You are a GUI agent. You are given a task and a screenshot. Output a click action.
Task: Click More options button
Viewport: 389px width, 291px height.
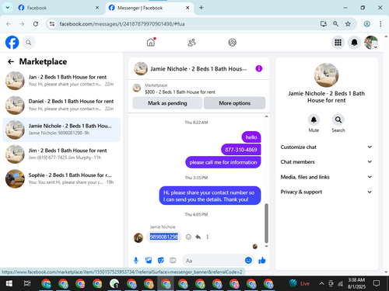[234, 103]
